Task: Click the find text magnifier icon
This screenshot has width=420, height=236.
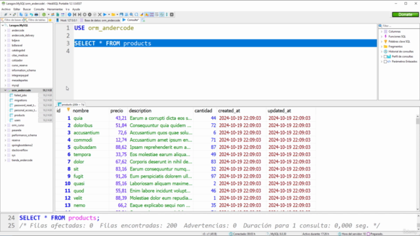Action: tap(131, 14)
